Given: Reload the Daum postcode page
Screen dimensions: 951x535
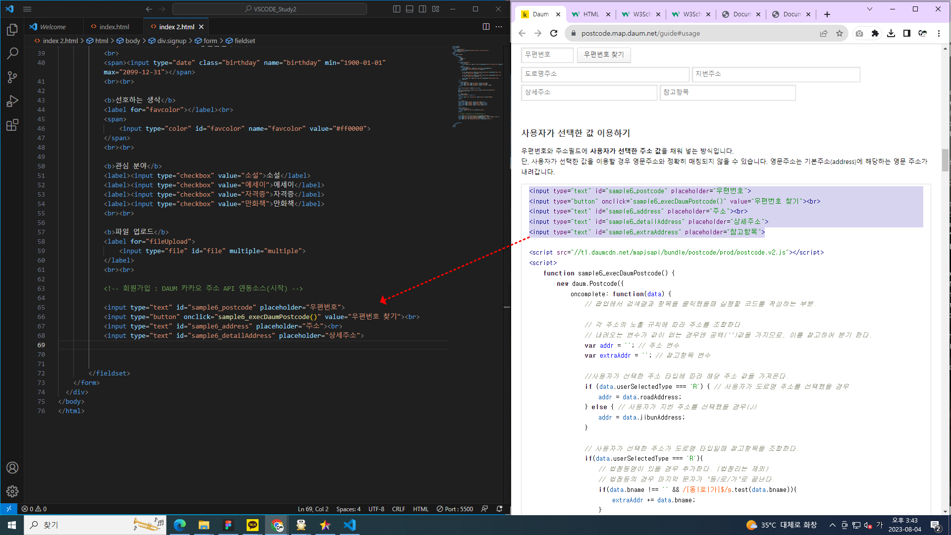Looking at the screenshot, I should point(554,33).
